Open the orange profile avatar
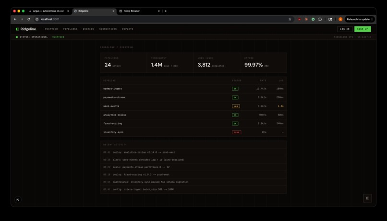Screen dimensions: 387x221 (340, 19)
